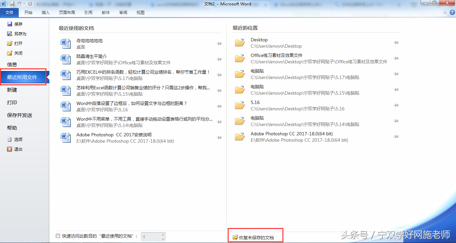Pin the 5.17\电脑贴 location
Image resolution: width=456 pixels, height=243 pixels.
(x=396, y=74)
